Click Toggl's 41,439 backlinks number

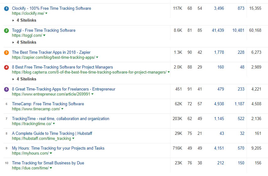point(218,30)
